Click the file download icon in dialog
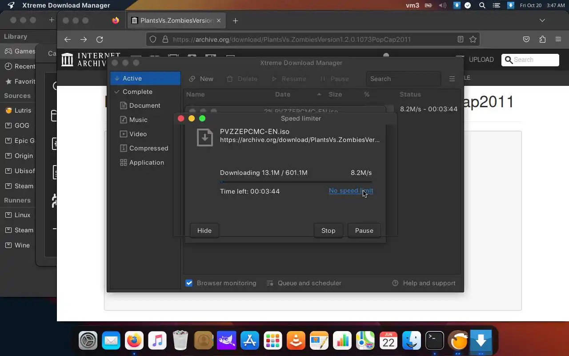 (205, 137)
